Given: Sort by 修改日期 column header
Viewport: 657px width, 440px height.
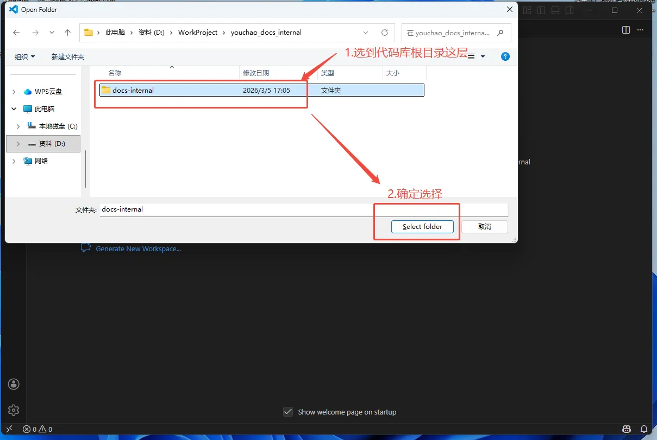Looking at the screenshot, I should pos(256,73).
